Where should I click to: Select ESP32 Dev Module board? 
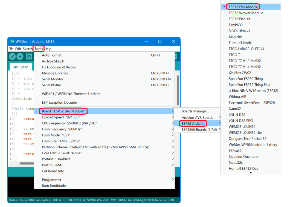[251, 7]
